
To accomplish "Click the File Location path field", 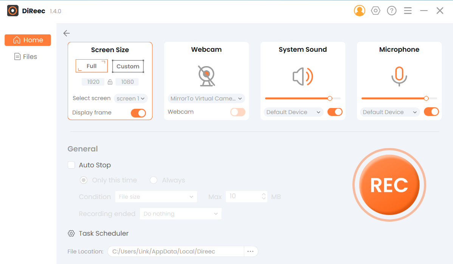I will (x=176, y=251).
